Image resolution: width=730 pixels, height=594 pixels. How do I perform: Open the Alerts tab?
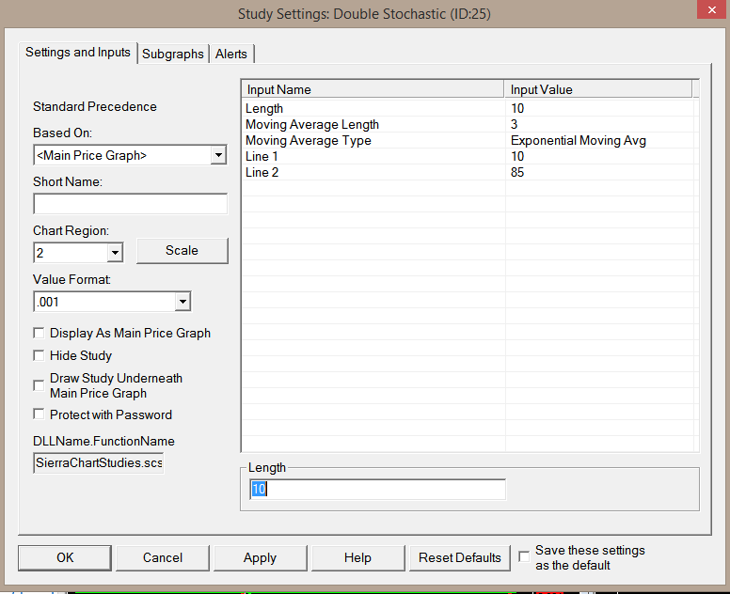[x=230, y=54]
